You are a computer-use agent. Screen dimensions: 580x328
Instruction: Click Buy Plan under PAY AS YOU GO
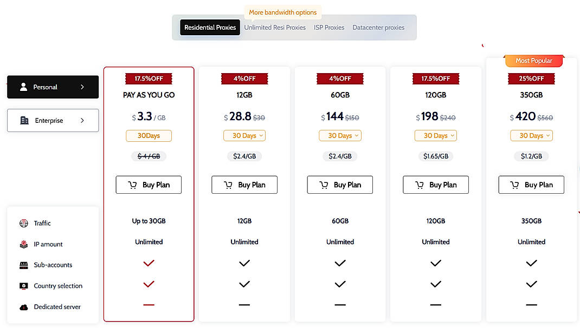tap(149, 185)
